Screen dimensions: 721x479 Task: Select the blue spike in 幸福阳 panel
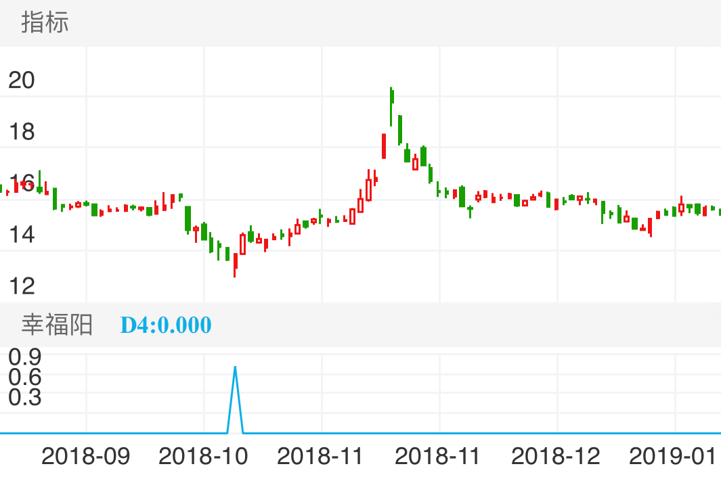pos(235,379)
